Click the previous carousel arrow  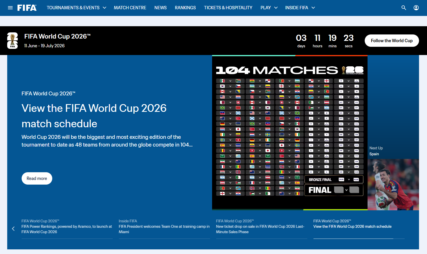13,229
